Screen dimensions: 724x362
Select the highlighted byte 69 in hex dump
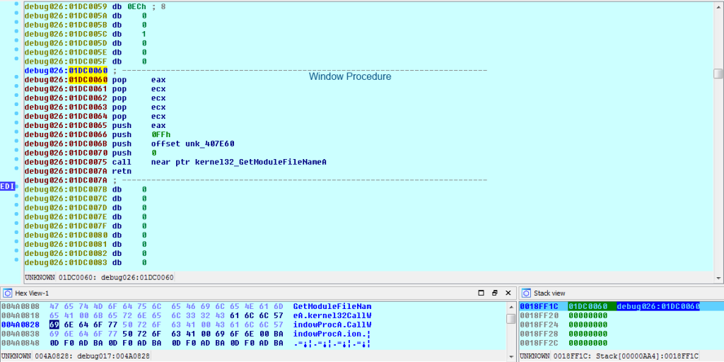(x=54, y=324)
